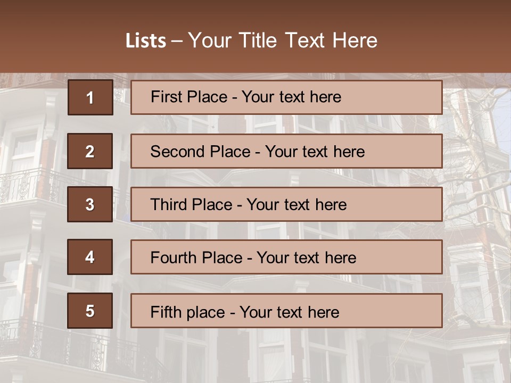This screenshot has width=511, height=383.
Task: Click "Your text here" in second row
Action: pos(315,152)
